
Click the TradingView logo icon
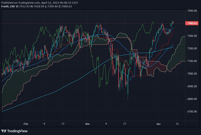(x=4, y=131)
